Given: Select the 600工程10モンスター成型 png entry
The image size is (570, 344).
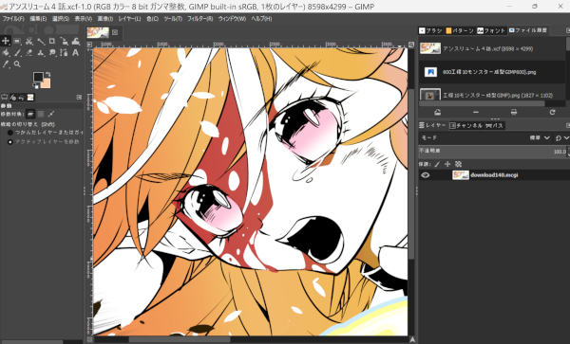Looking at the screenshot, I should pos(492,72).
